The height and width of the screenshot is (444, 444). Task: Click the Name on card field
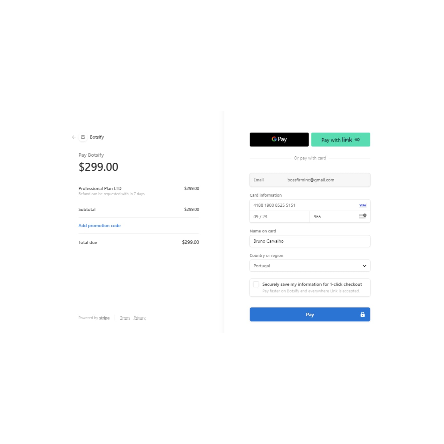[310, 241]
